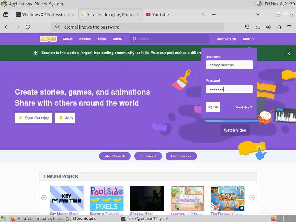
Task: Click the Scratch logo in navbar
Action: pyautogui.click(x=48, y=39)
